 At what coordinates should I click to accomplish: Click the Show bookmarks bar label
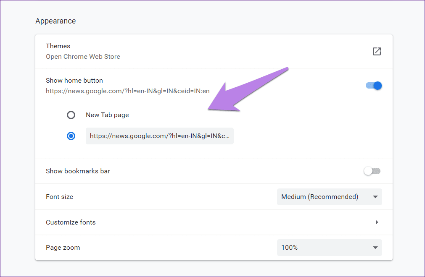click(78, 171)
